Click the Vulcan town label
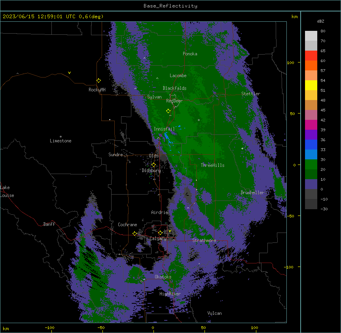Image resolution: width=341 pixels, height=333 pixels. tap(214, 313)
